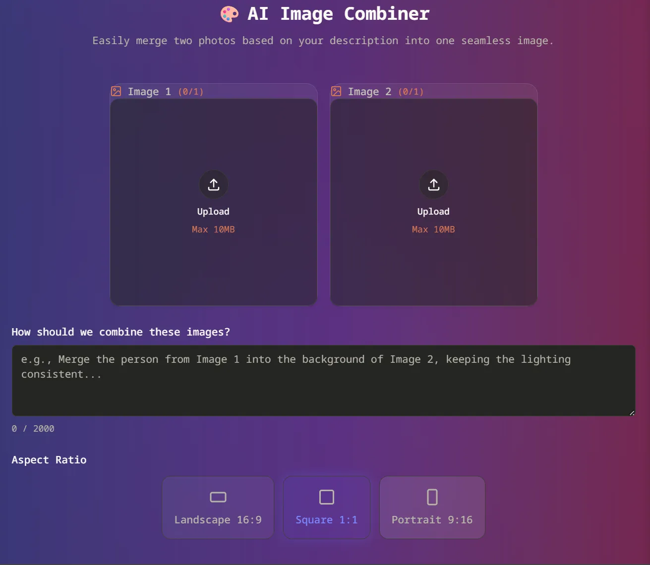
Task: Select the Square 1:1 aspect ratio
Action: [x=326, y=507]
